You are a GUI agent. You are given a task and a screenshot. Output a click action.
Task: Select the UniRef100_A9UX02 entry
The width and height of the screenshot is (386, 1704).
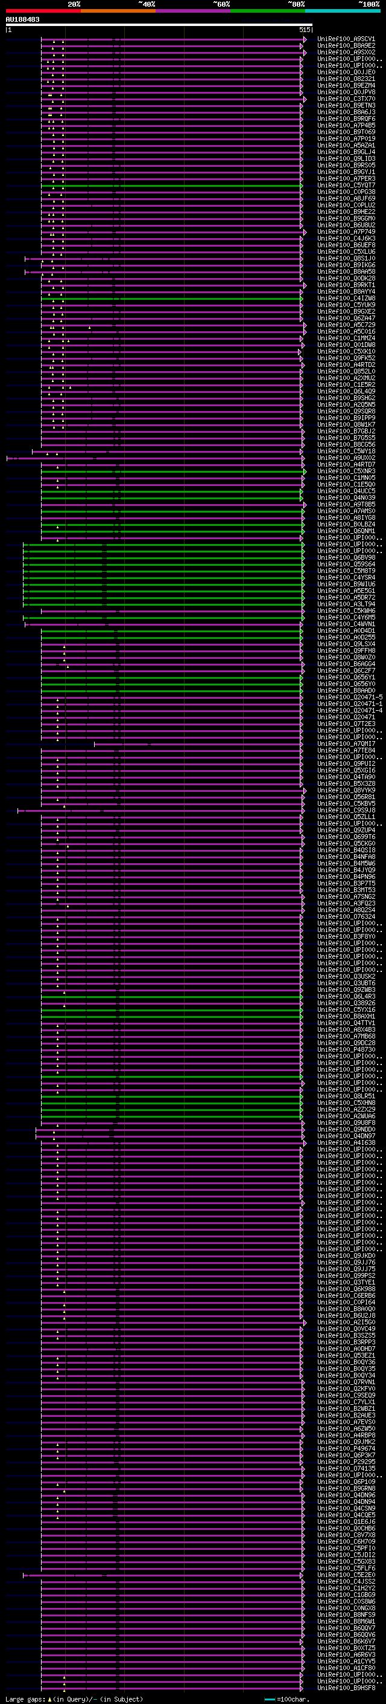coord(346,458)
